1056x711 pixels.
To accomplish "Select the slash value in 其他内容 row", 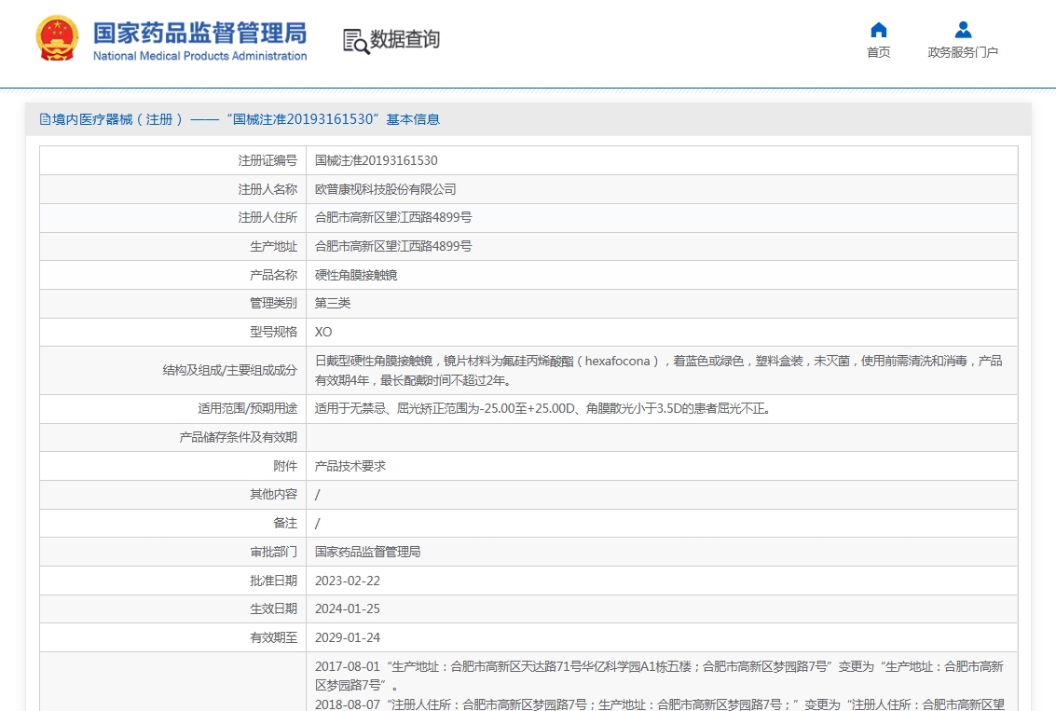I will point(317,495).
